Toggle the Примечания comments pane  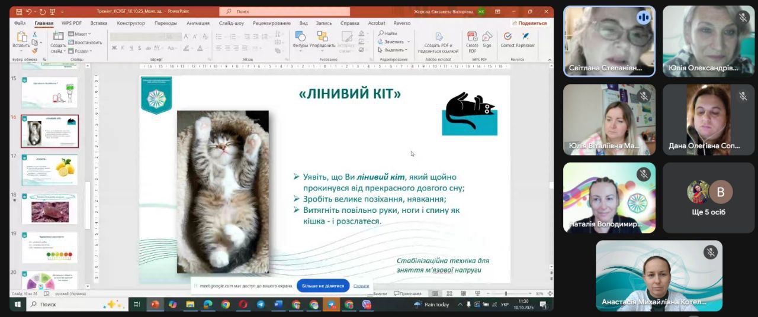[407, 294]
